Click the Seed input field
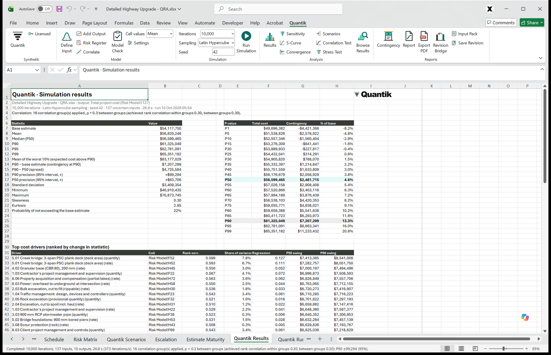 pos(223,52)
